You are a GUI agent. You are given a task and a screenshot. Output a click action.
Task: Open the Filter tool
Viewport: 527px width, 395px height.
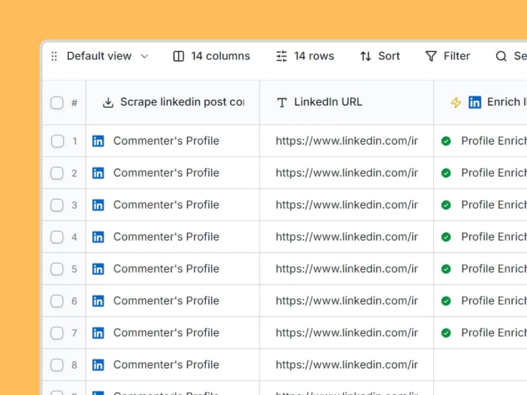(448, 56)
